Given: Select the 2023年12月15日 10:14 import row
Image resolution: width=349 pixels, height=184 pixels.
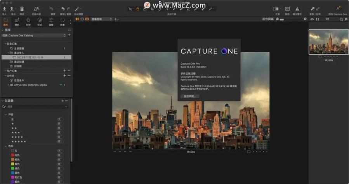Looking at the screenshot, I should pos(36,57).
